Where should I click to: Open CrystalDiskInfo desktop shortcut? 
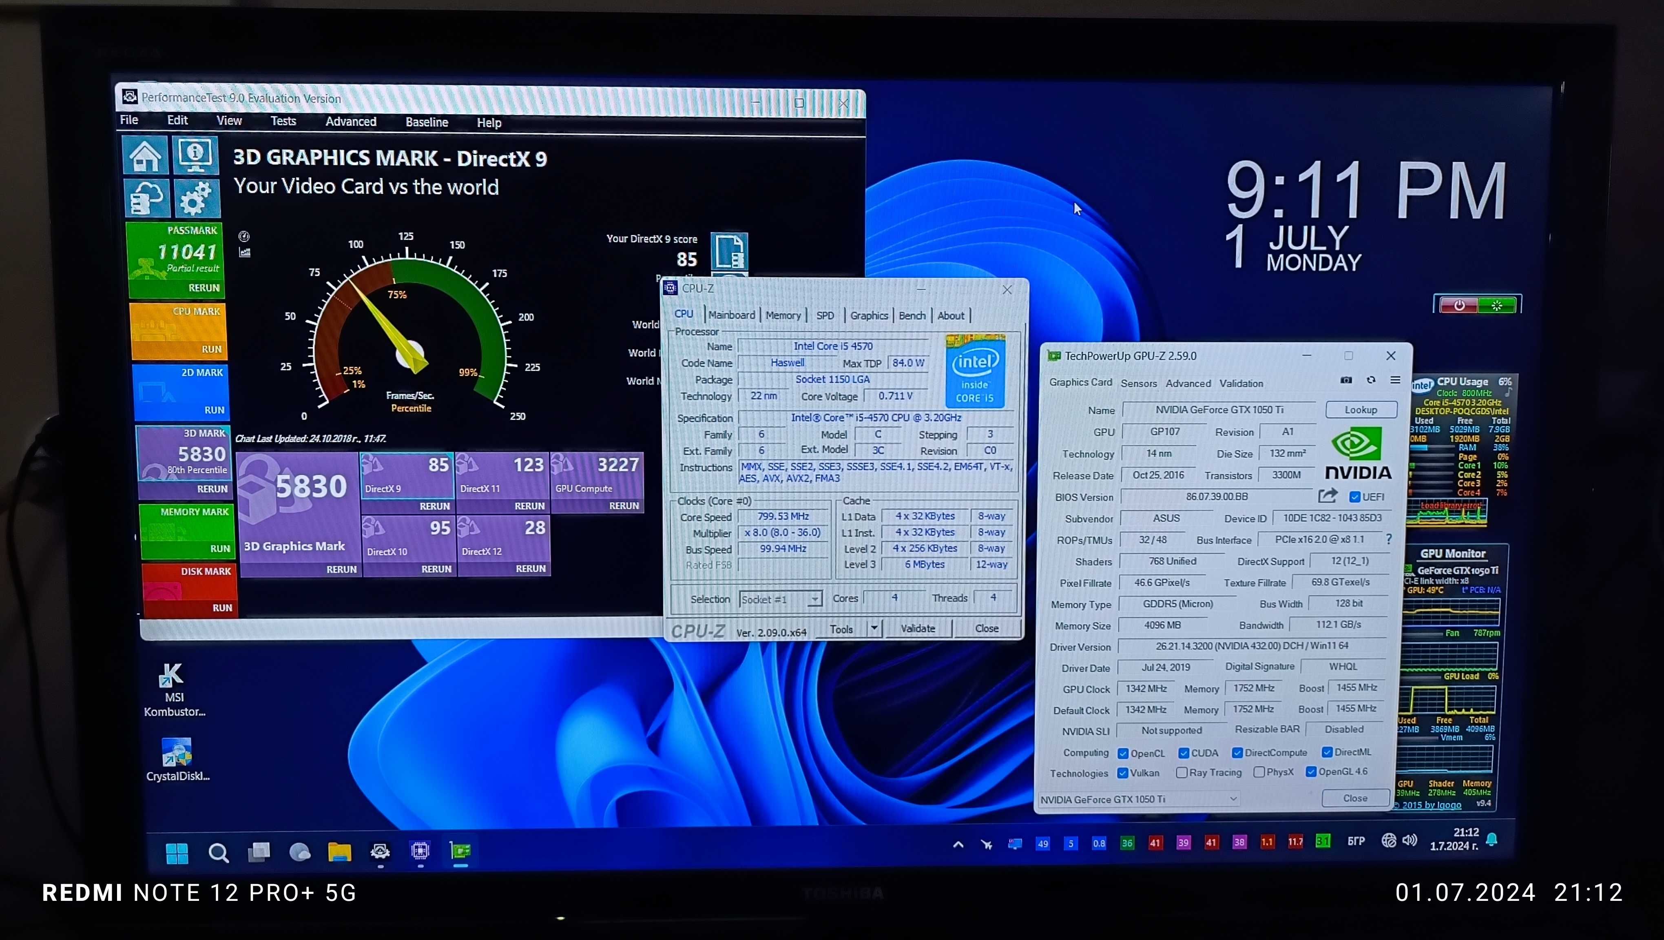coord(178,760)
